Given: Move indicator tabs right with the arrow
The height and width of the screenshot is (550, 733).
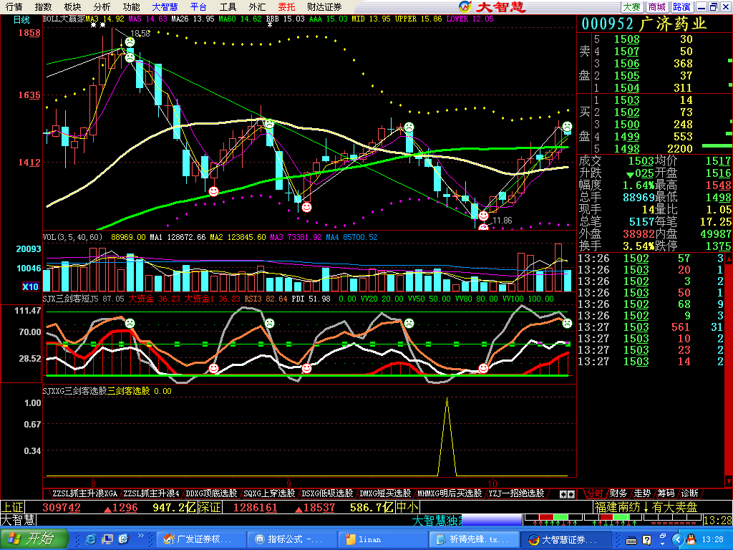Looking at the screenshot, I should (x=571, y=494).
